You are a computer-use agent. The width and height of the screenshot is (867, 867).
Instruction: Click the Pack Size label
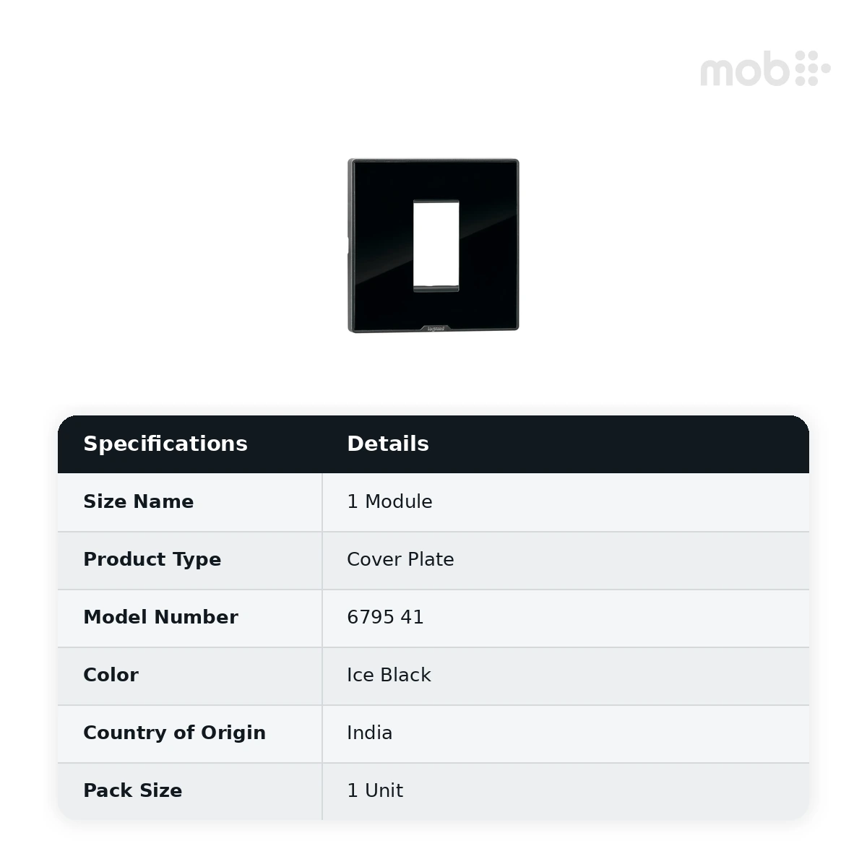coord(132,790)
